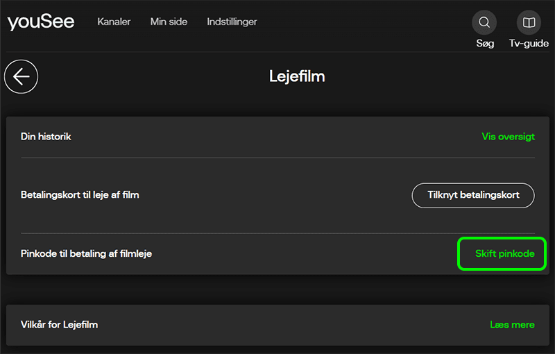
Task: Go back using the arrow icon
Action: point(22,76)
